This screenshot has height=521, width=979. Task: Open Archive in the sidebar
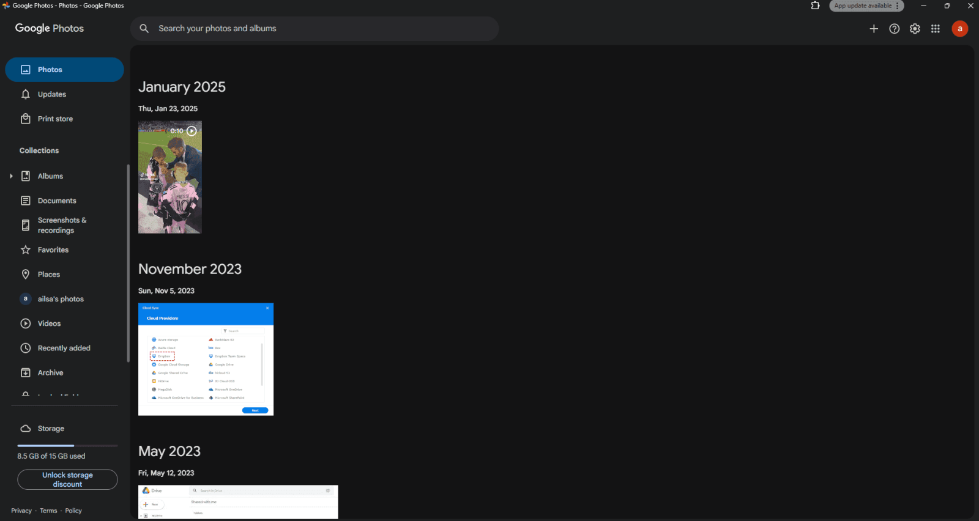click(64, 372)
